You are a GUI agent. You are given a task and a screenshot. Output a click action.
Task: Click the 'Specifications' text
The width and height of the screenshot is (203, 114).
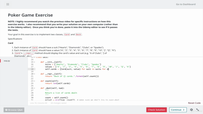click(x=15, y=39)
